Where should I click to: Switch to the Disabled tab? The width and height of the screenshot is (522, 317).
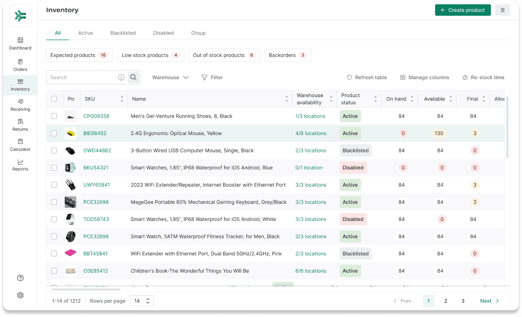[x=163, y=33]
